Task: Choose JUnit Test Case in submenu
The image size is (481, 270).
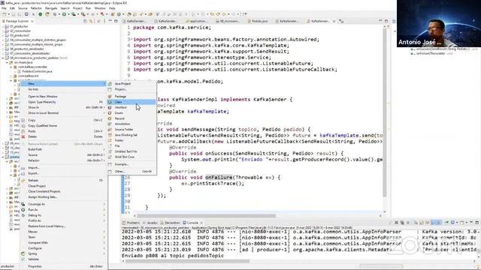Action: (132, 157)
